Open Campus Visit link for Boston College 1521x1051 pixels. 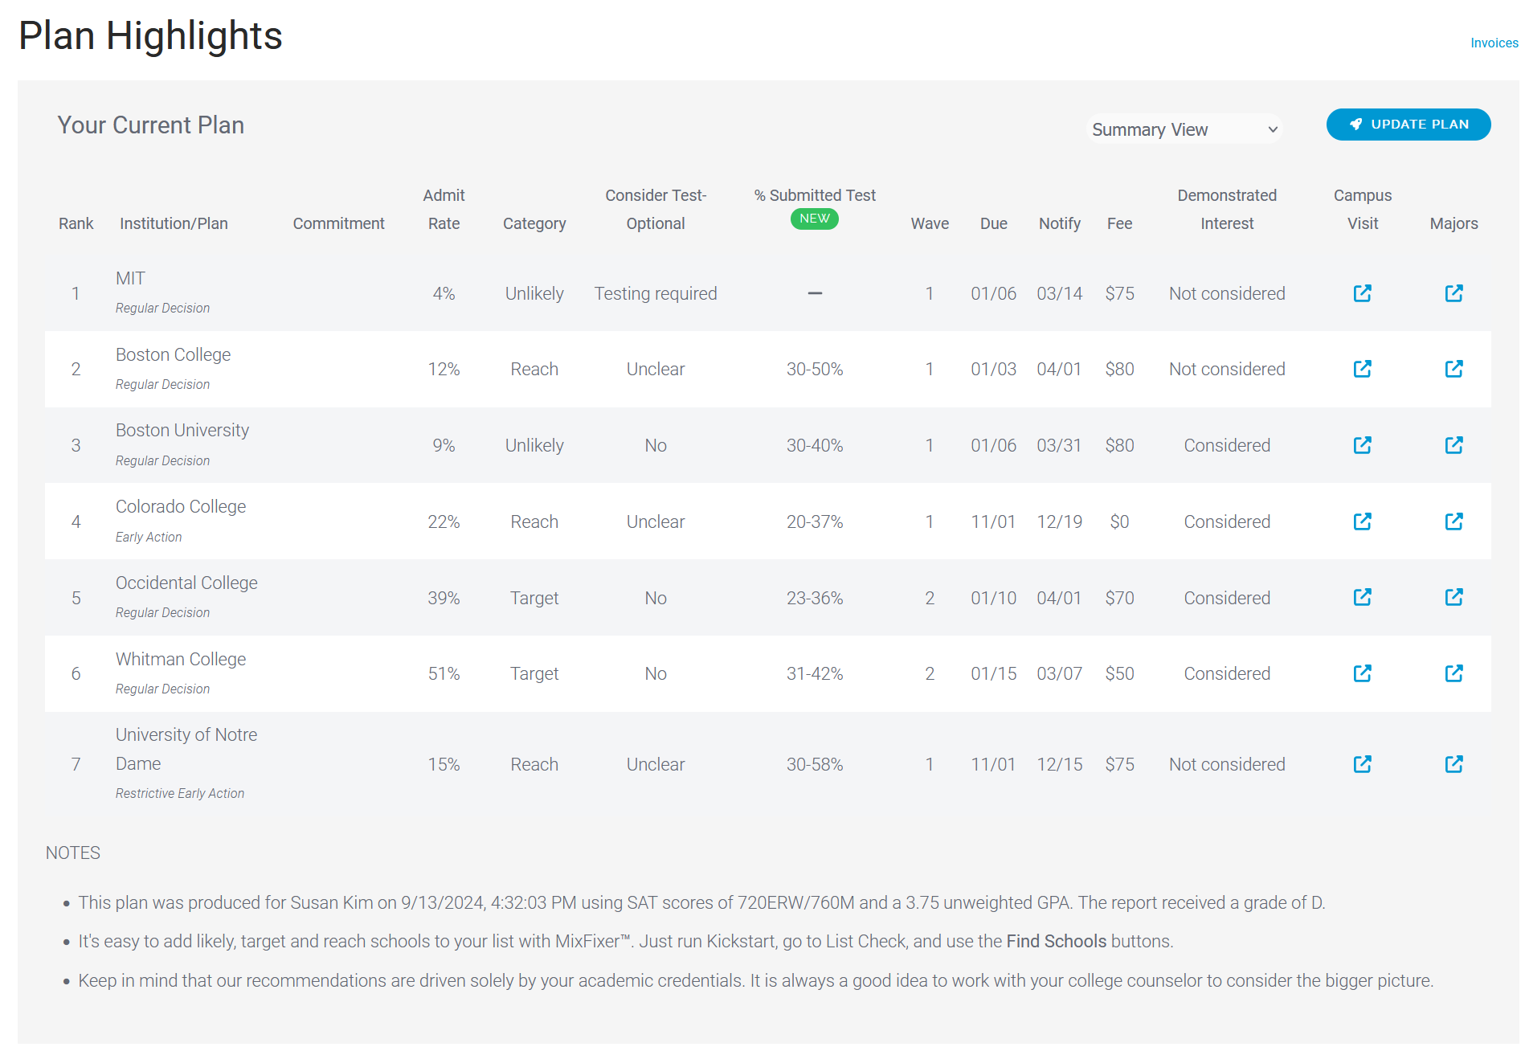[1362, 369]
